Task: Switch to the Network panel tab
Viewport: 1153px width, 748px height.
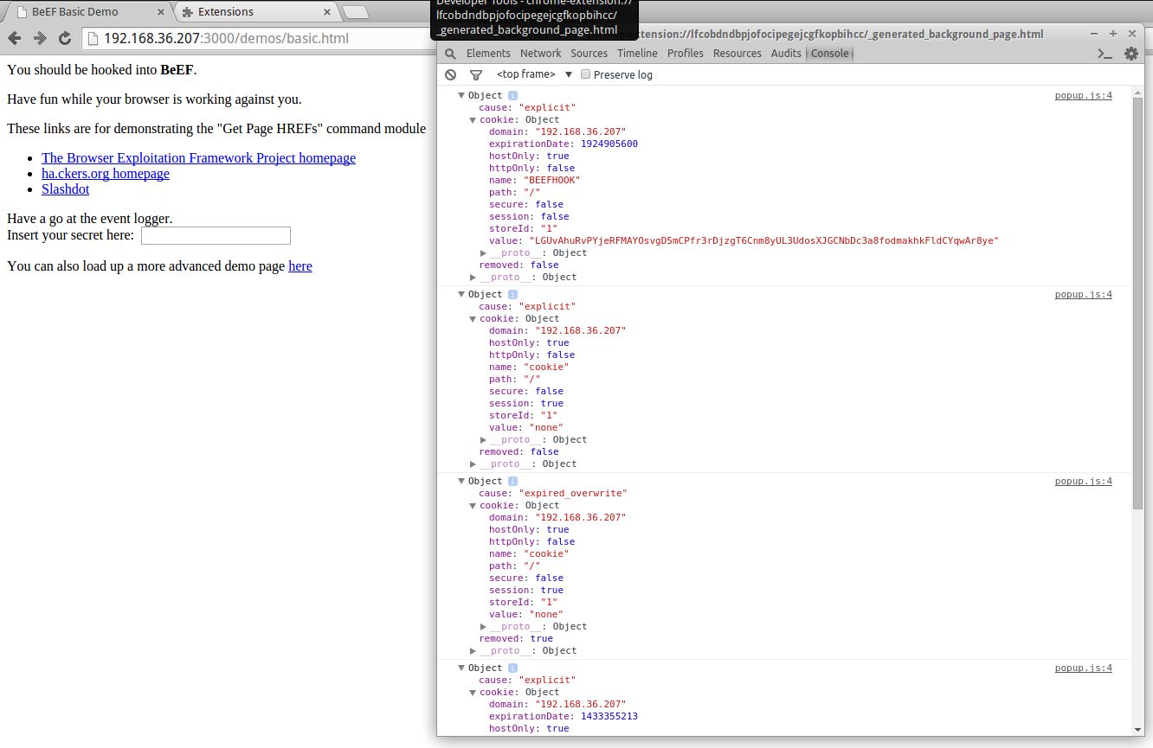Action: point(540,54)
